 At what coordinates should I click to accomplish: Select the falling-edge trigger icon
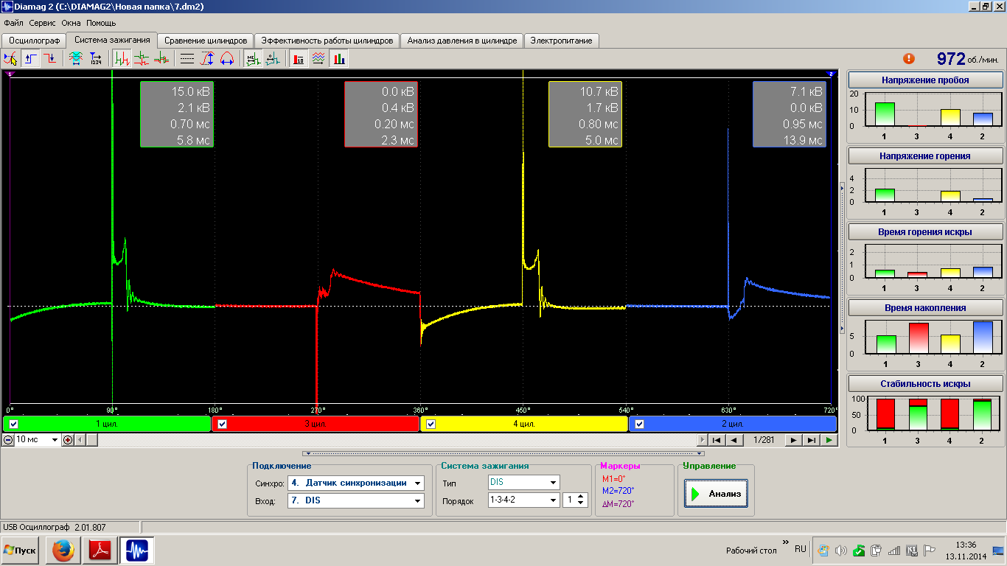[x=49, y=59]
